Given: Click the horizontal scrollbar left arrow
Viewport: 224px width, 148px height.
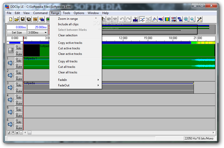Looking at the screenshot, I should (x=25, y=133).
